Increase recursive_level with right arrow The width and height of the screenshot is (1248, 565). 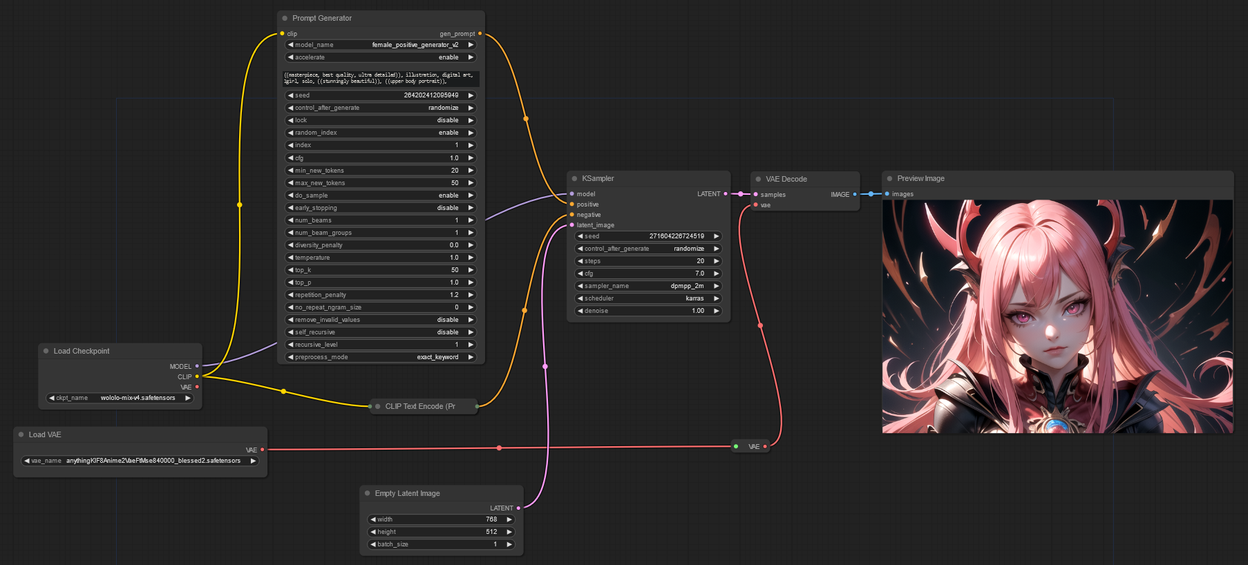pos(471,345)
